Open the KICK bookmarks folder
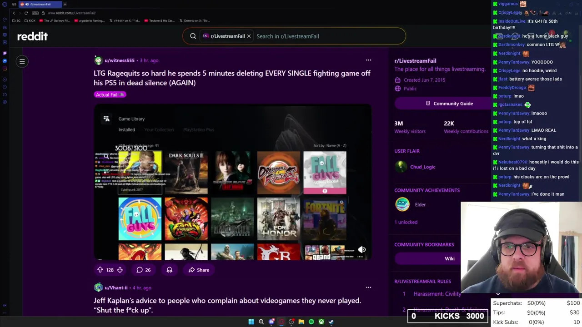582x327 pixels. 30,20
